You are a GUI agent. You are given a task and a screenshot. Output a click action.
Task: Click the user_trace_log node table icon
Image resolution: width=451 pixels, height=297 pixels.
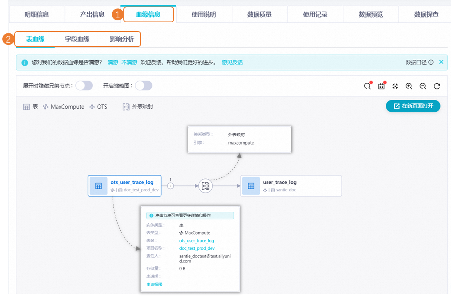pyautogui.click(x=251, y=186)
